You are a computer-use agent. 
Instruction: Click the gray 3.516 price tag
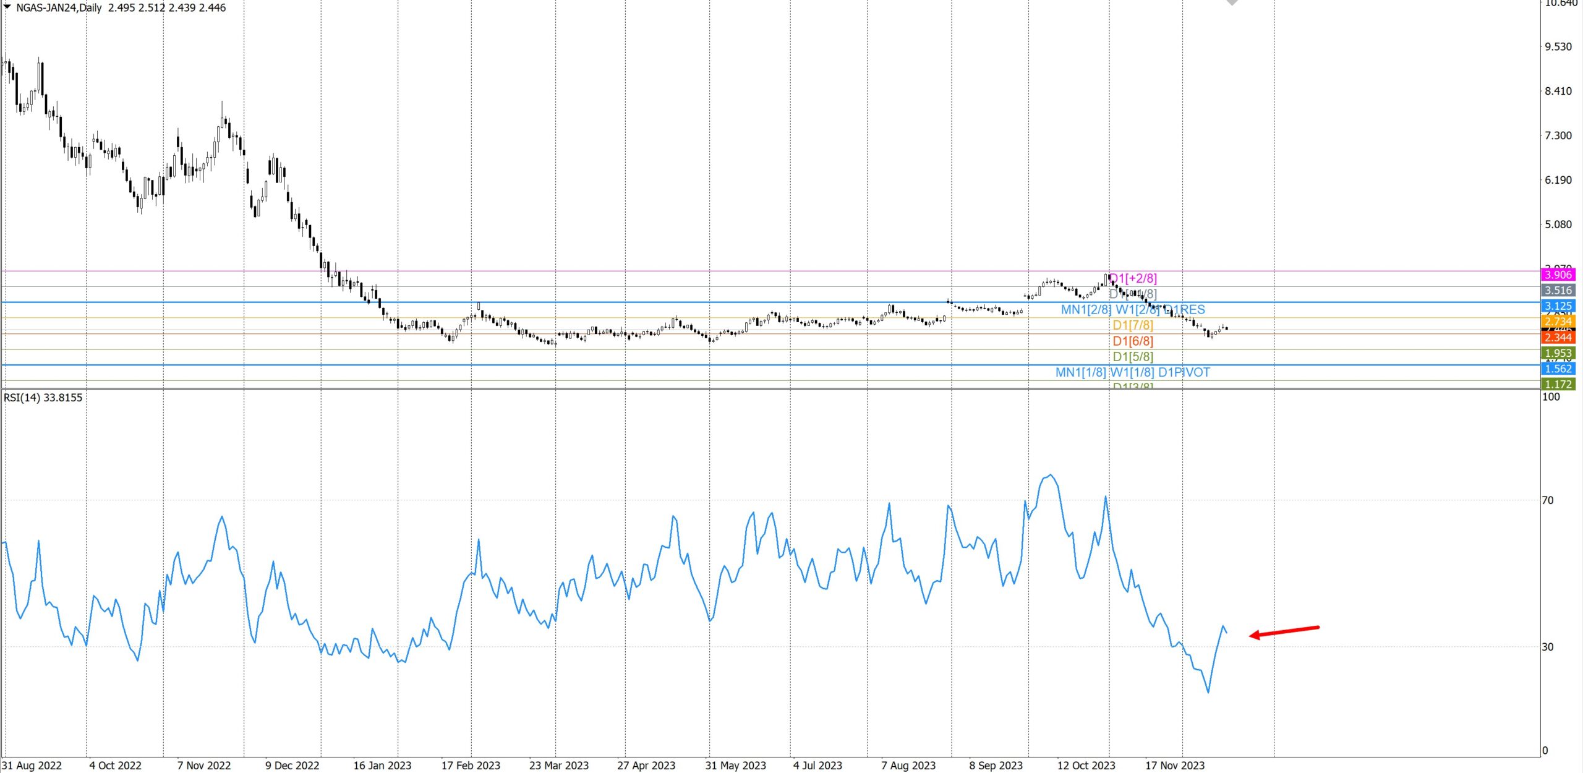1558,291
